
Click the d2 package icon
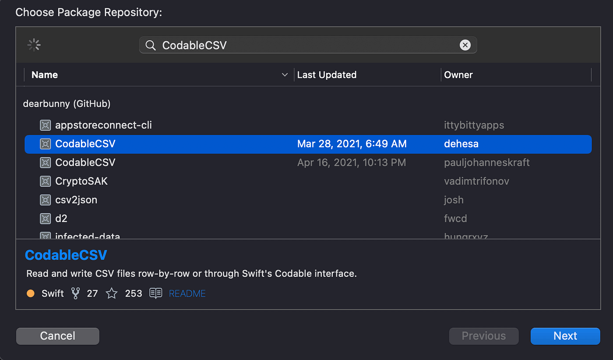pos(45,218)
